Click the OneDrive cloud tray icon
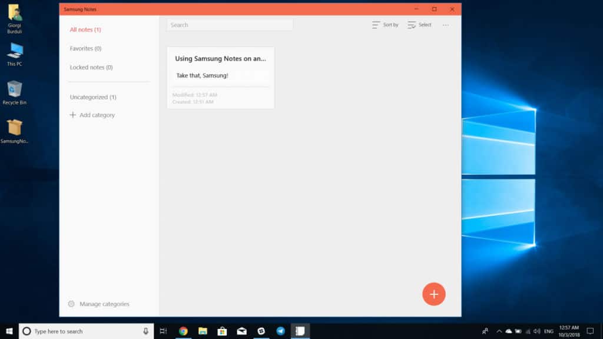The height and width of the screenshot is (339, 603). [508, 331]
